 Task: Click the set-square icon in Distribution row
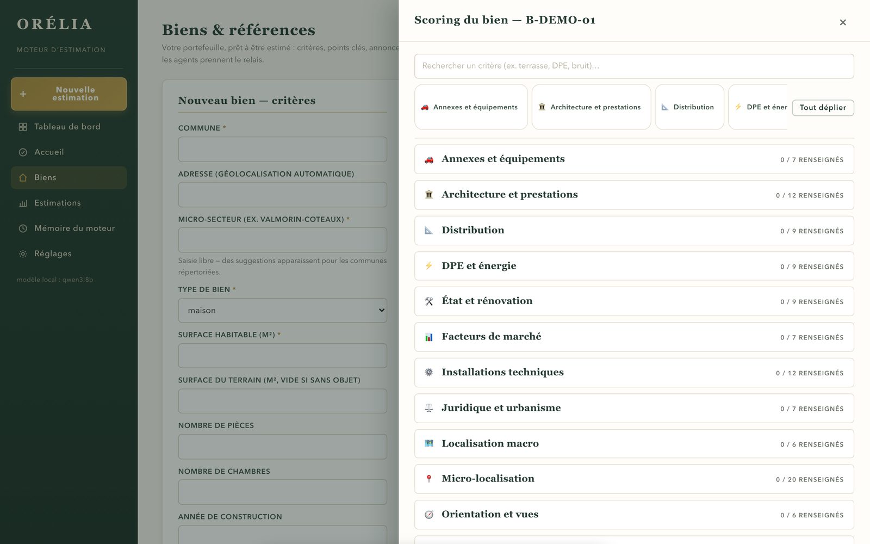(429, 231)
